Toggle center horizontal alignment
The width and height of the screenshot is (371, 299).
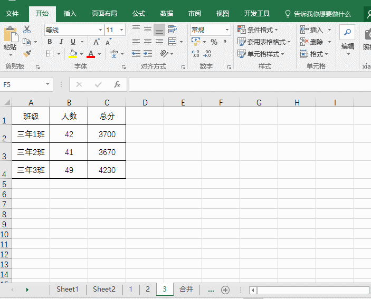(x=148, y=42)
